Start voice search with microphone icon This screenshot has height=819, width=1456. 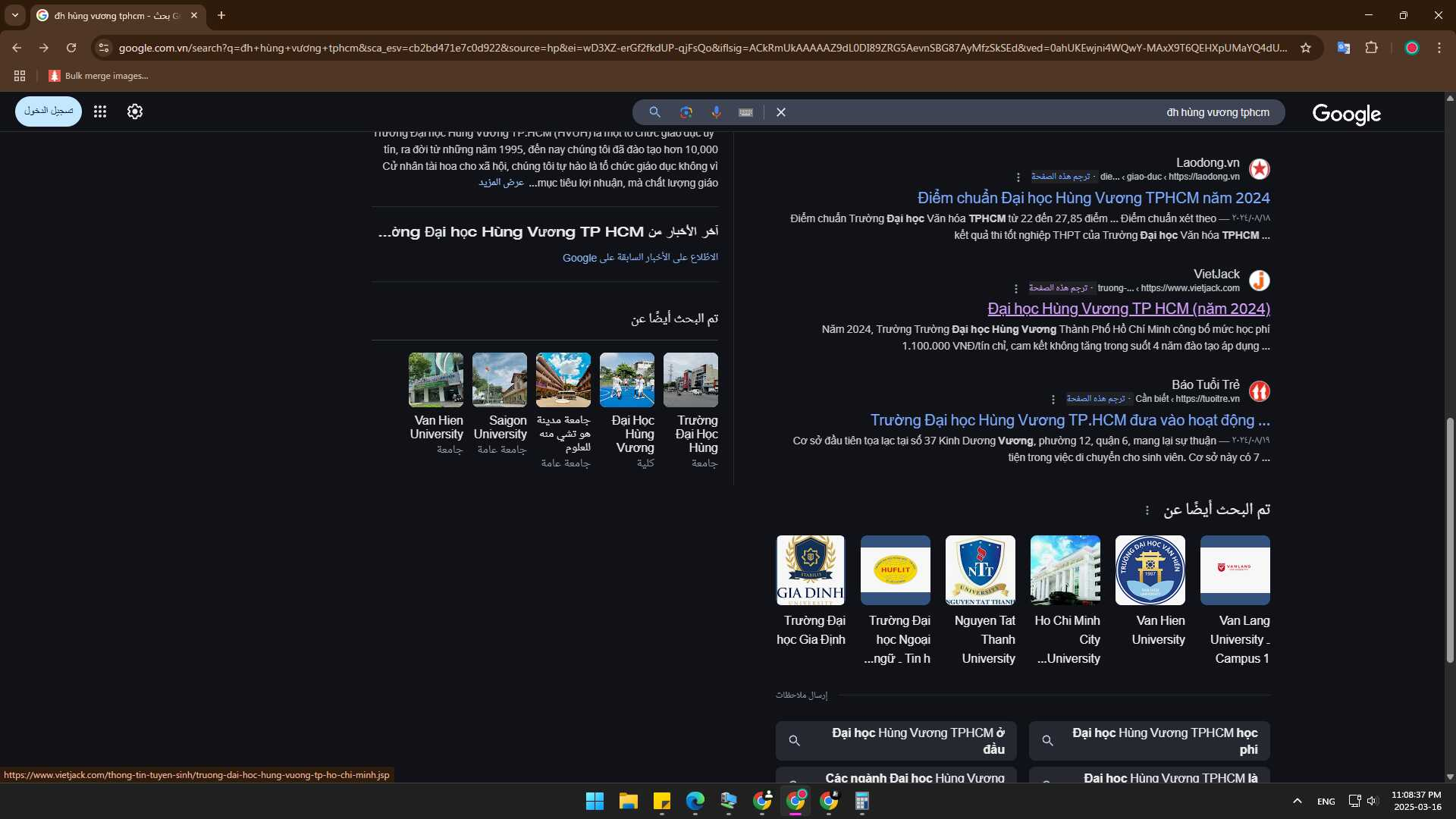click(x=716, y=112)
